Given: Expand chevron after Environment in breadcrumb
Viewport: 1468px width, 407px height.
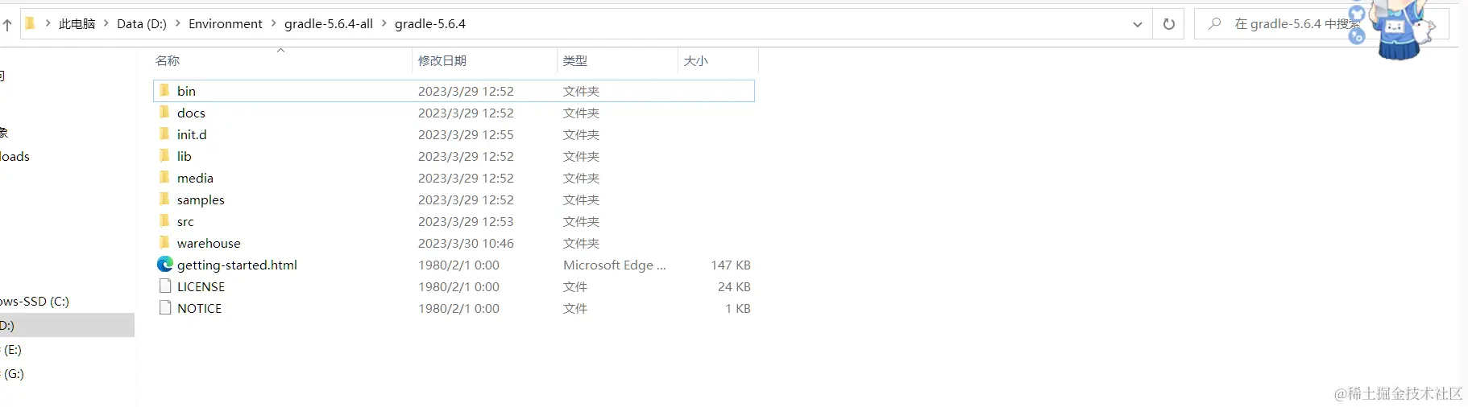Looking at the screenshot, I should pos(274,23).
